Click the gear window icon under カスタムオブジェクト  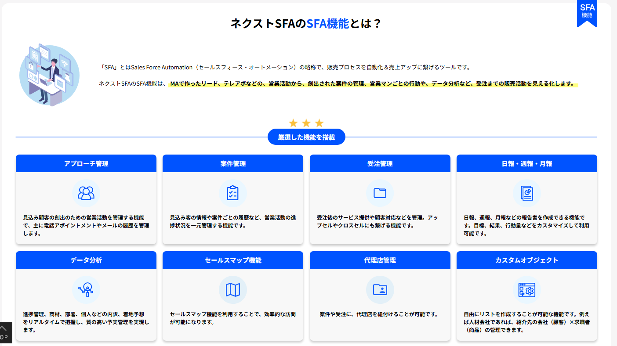pos(526,290)
